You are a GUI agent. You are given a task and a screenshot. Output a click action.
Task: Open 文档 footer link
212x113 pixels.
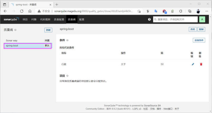point(152,109)
